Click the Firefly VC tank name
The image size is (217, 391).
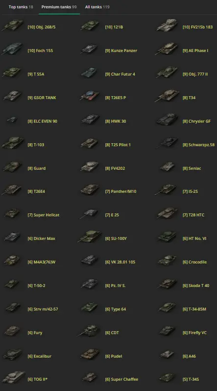[x=194, y=333]
